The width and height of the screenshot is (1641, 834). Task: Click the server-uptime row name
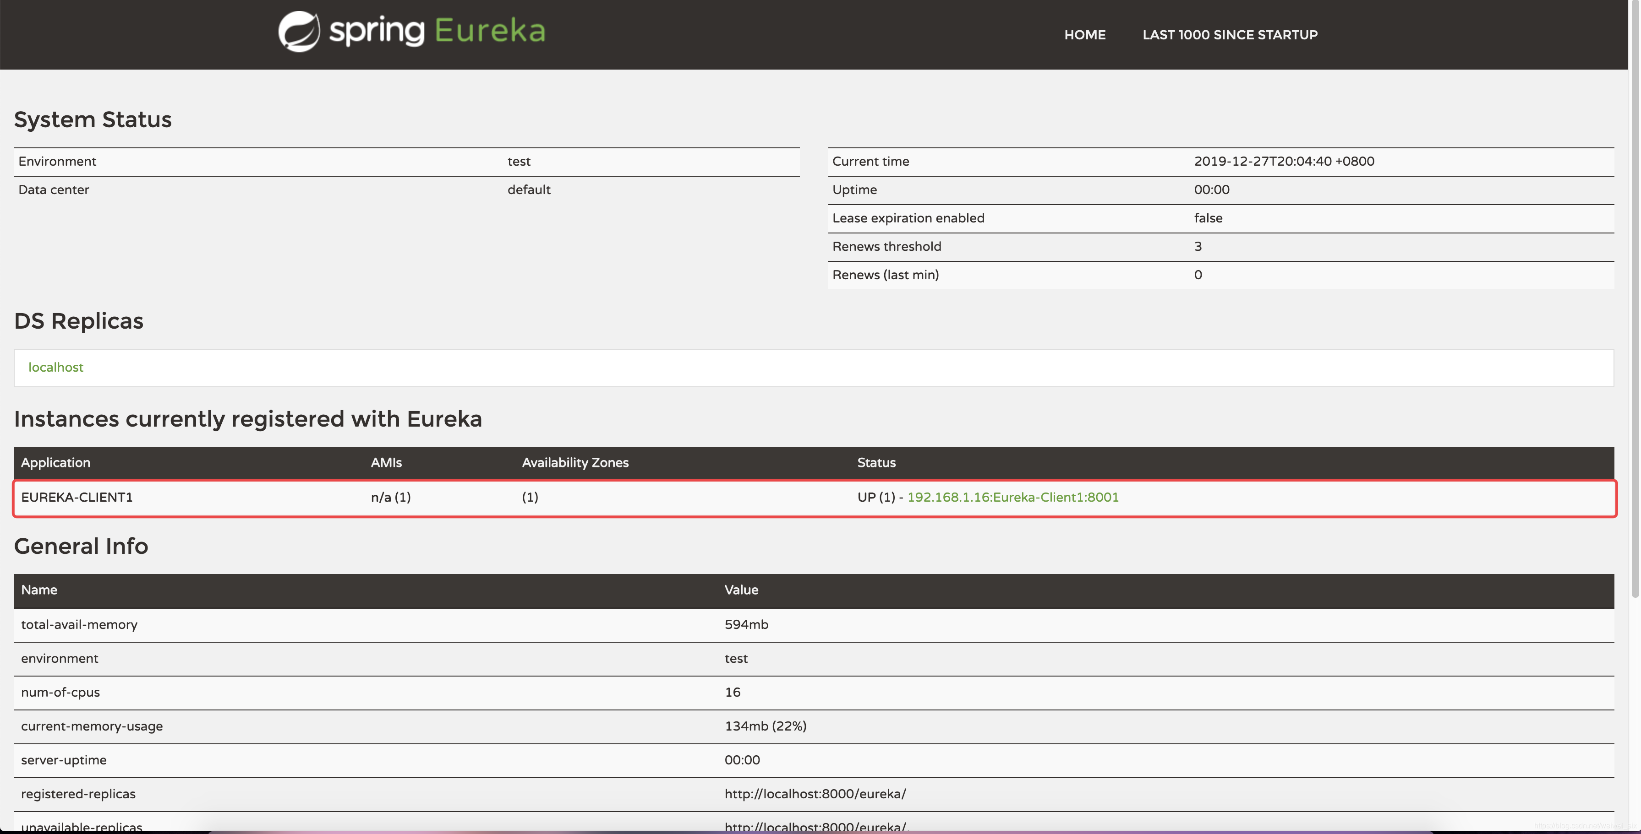(64, 760)
